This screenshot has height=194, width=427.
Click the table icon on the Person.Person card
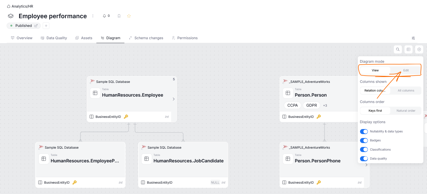pos(288,93)
